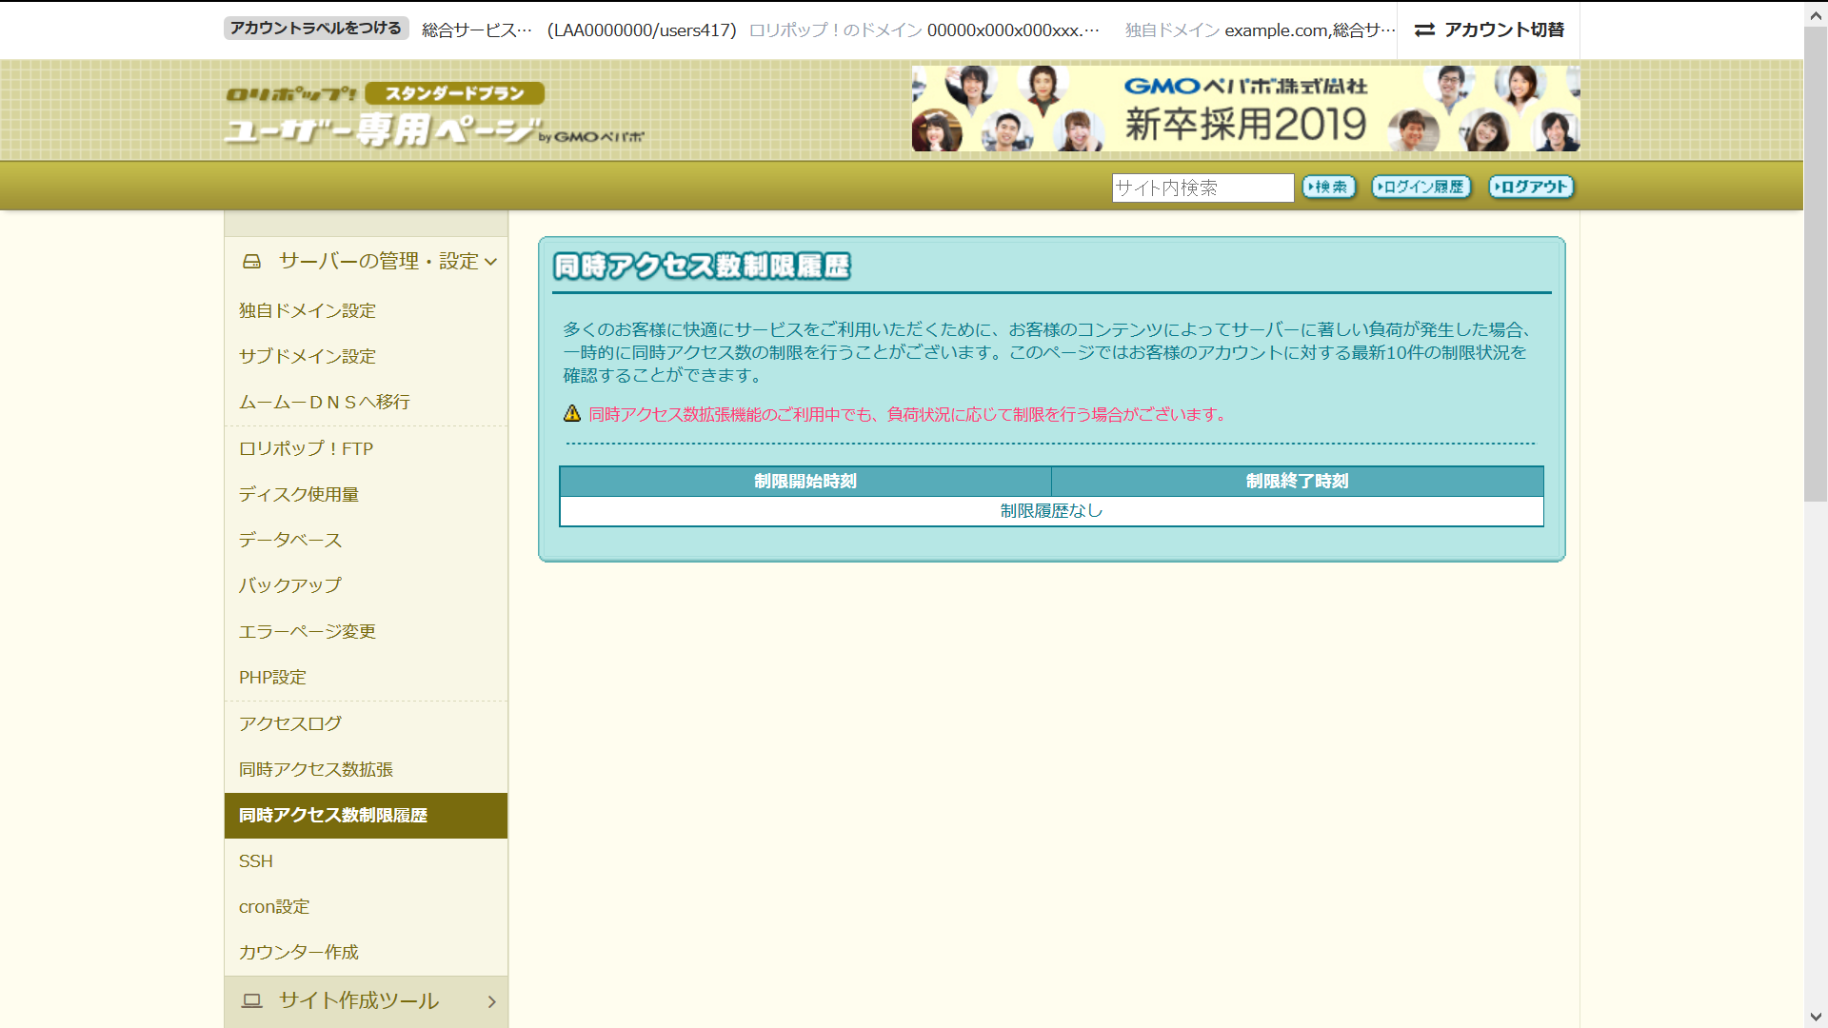
Task: Open the ログイン履歴 button
Action: pos(1421,188)
